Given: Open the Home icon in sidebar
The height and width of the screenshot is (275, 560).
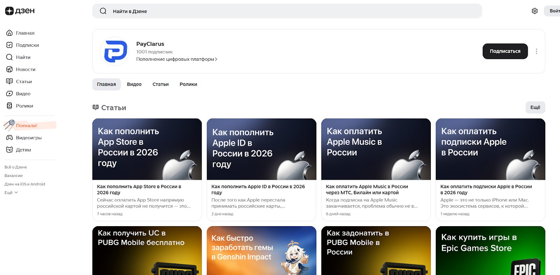Looking at the screenshot, I should click(x=9, y=33).
